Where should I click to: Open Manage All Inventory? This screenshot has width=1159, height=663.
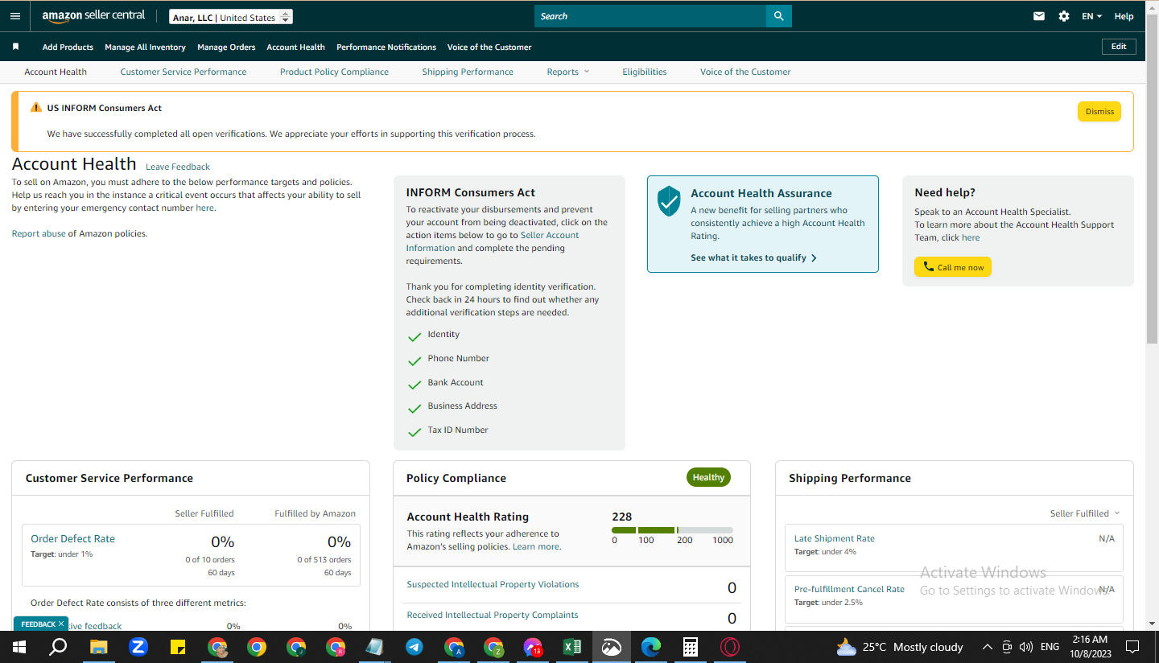145,47
